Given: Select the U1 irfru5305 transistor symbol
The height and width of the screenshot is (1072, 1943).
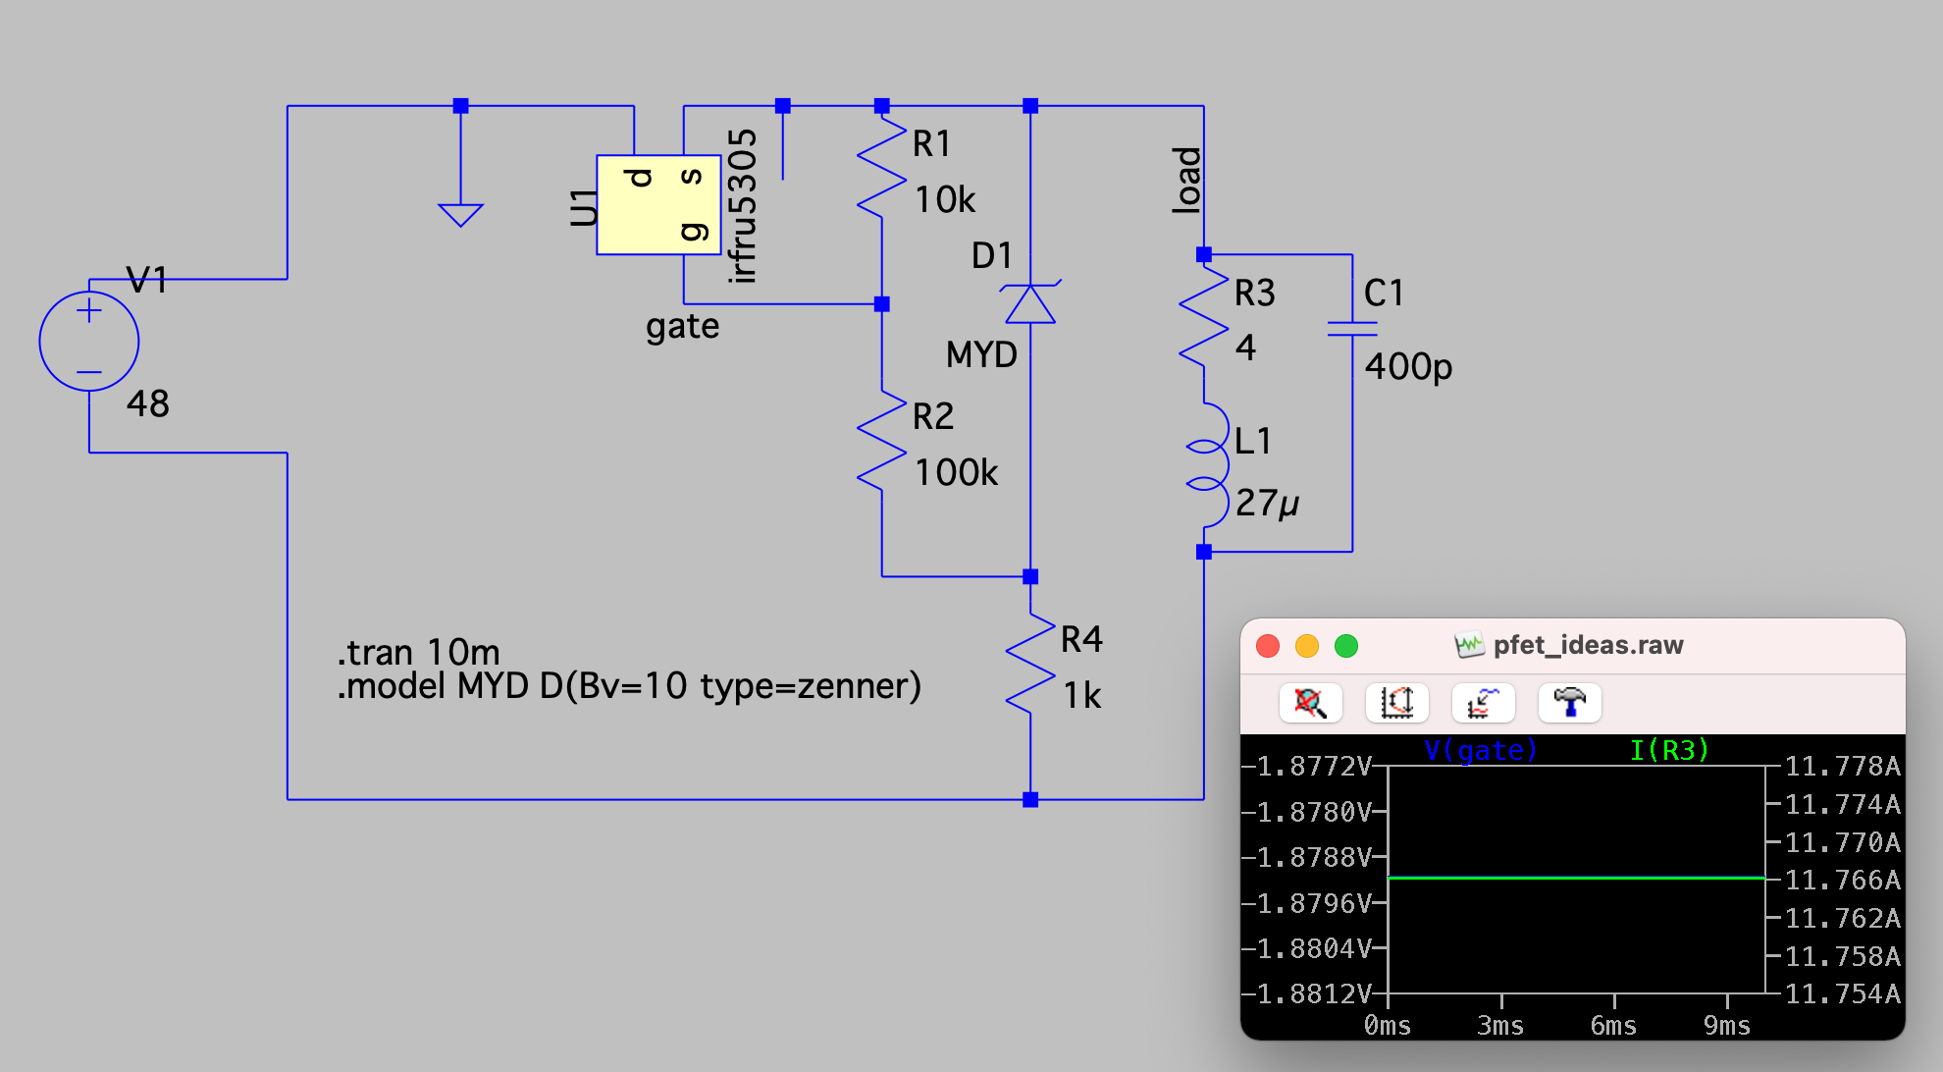Looking at the screenshot, I should point(658,204).
